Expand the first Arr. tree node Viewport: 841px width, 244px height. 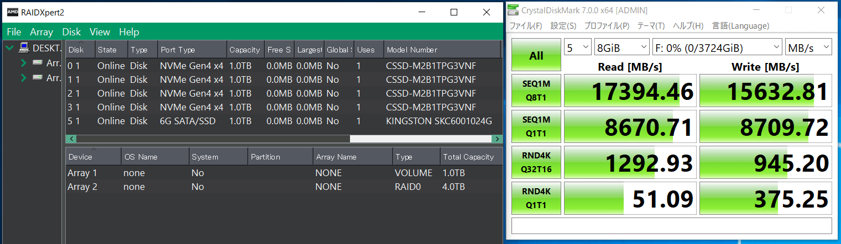[x=23, y=63]
